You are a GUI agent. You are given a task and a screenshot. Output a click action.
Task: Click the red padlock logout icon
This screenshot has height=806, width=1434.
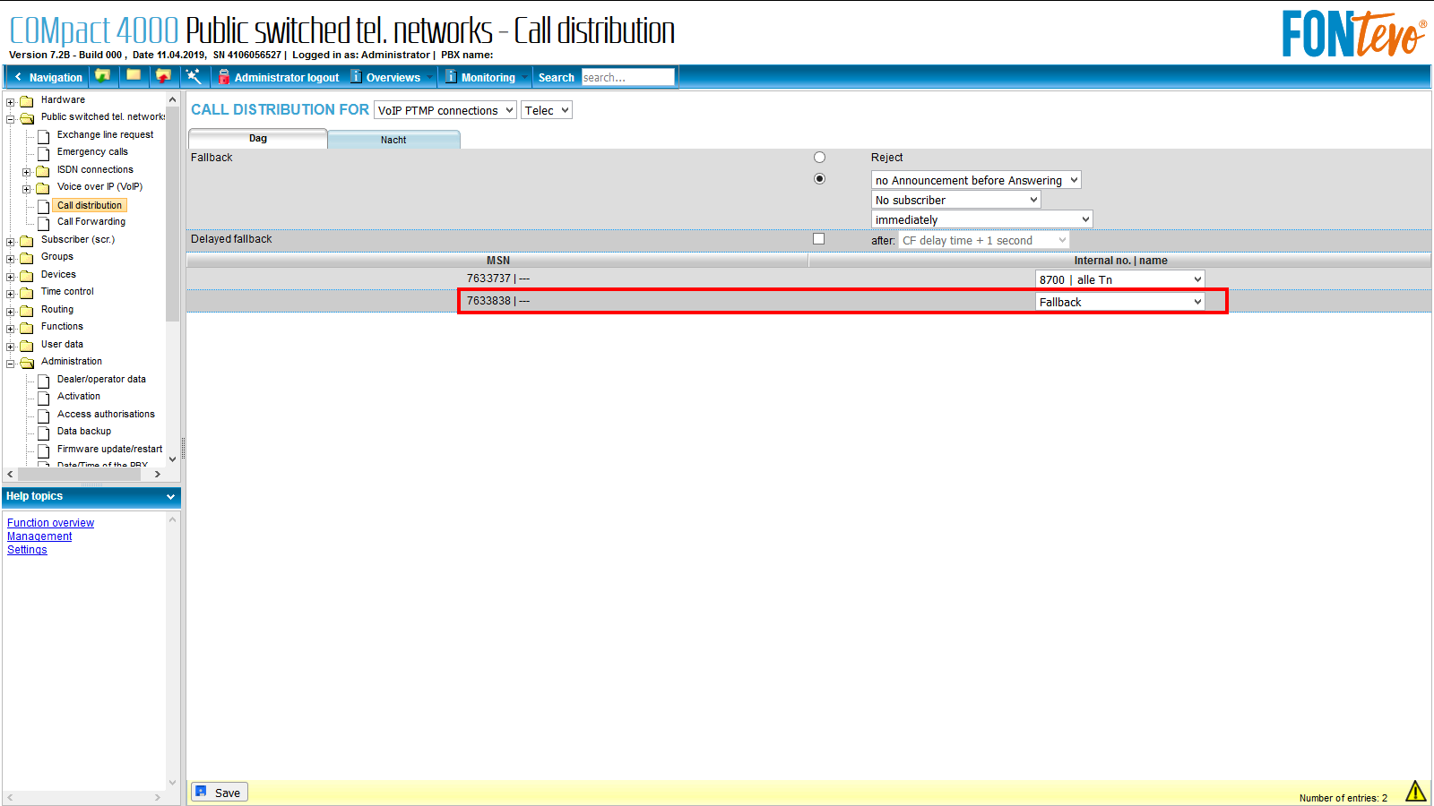point(224,77)
